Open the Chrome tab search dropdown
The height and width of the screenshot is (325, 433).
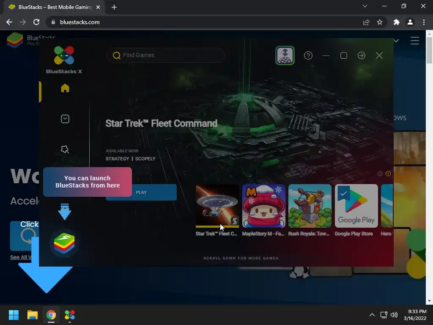[x=365, y=6]
